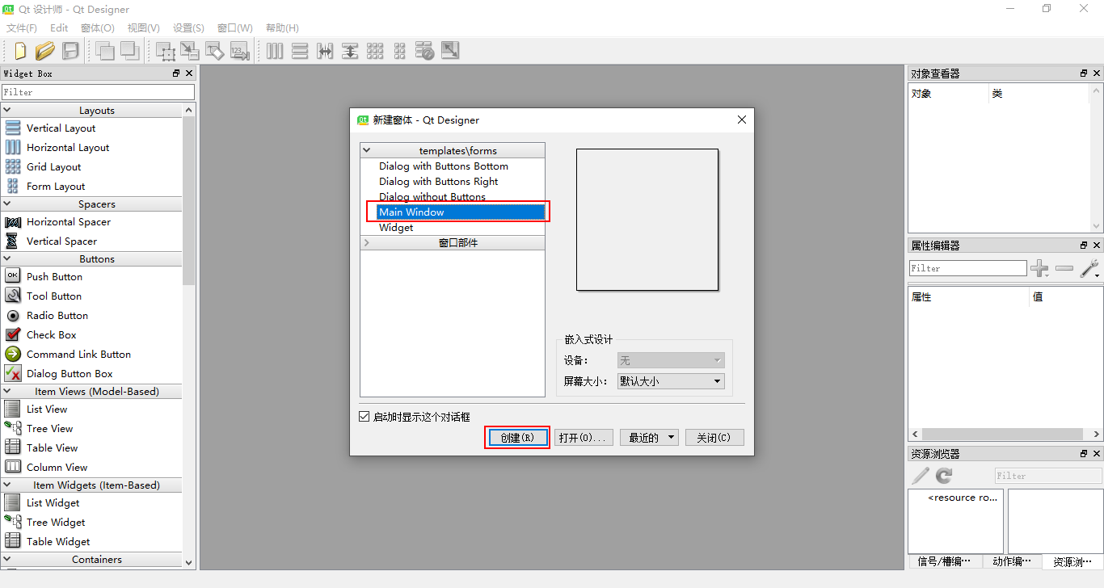Create a new form using the toolbar icon

point(19,50)
